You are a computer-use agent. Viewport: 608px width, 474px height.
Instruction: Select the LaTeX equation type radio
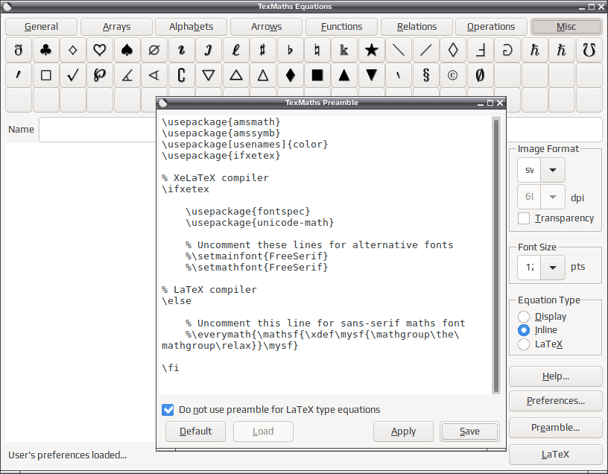click(x=524, y=344)
